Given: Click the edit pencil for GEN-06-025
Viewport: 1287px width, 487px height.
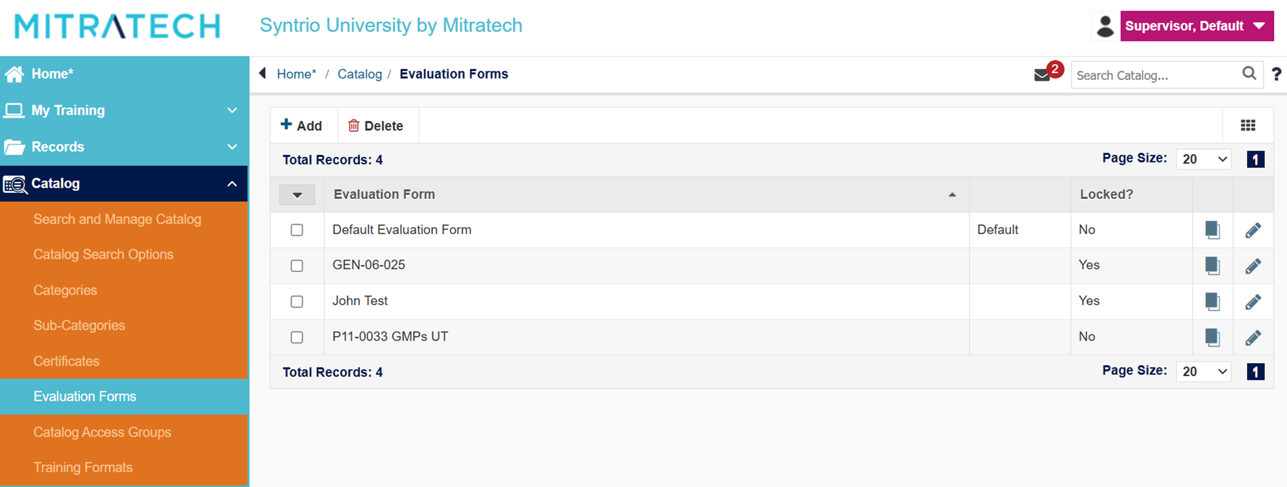Looking at the screenshot, I should click(1253, 266).
